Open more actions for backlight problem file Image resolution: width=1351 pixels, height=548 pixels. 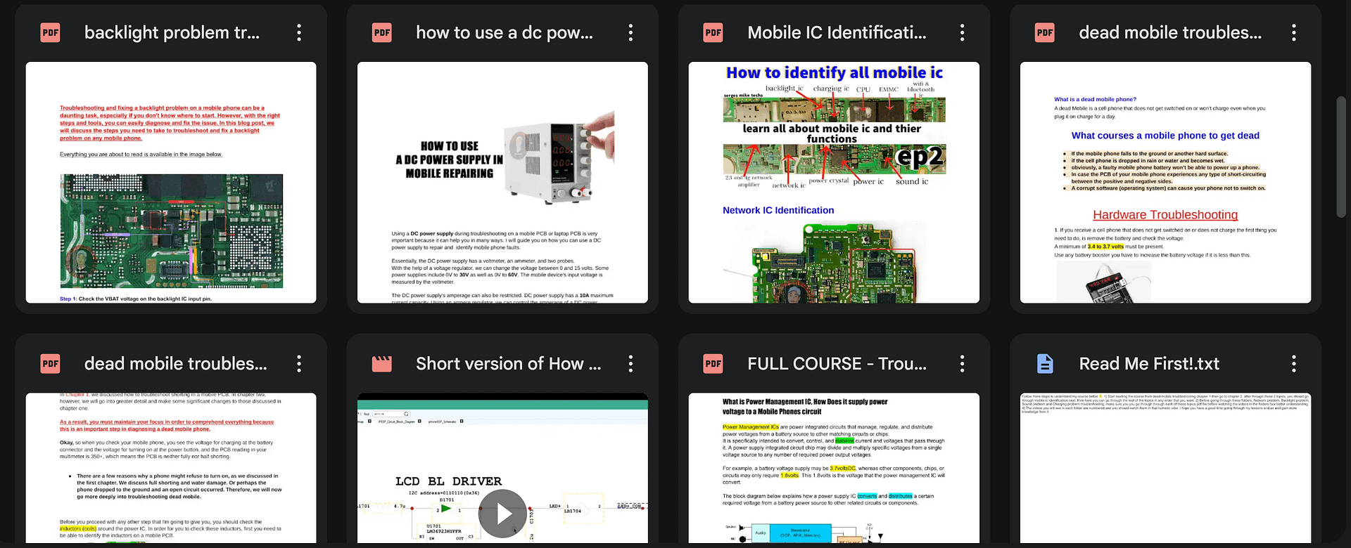(299, 32)
